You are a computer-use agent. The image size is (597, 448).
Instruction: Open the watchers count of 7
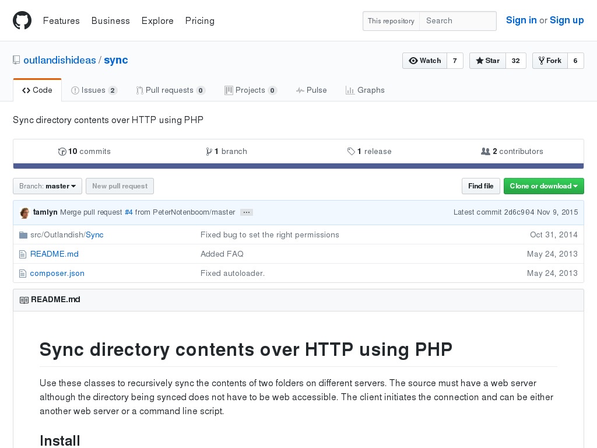coord(455,61)
